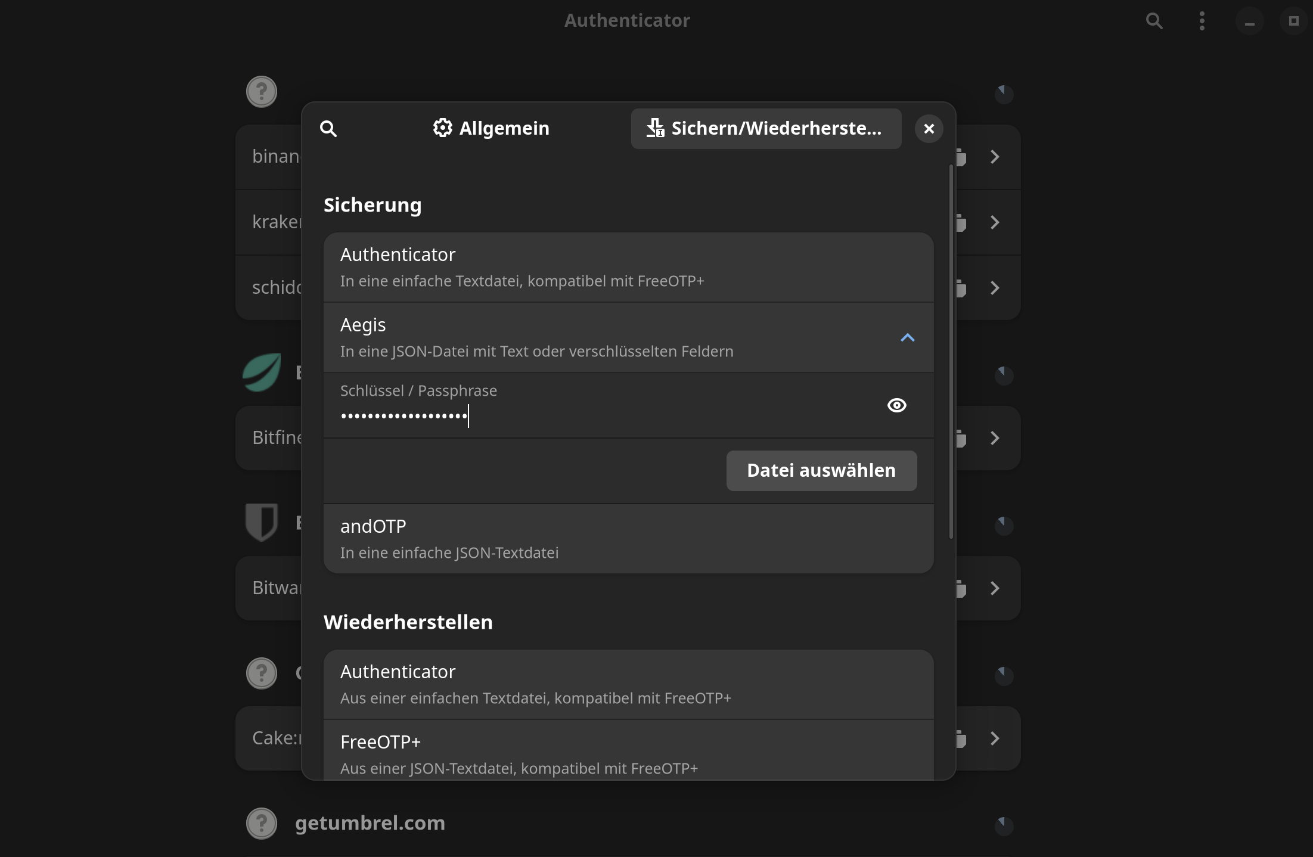The image size is (1313, 857).
Task: Select the Sichern/Wiederherstellen tab
Action: (x=766, y=128)
